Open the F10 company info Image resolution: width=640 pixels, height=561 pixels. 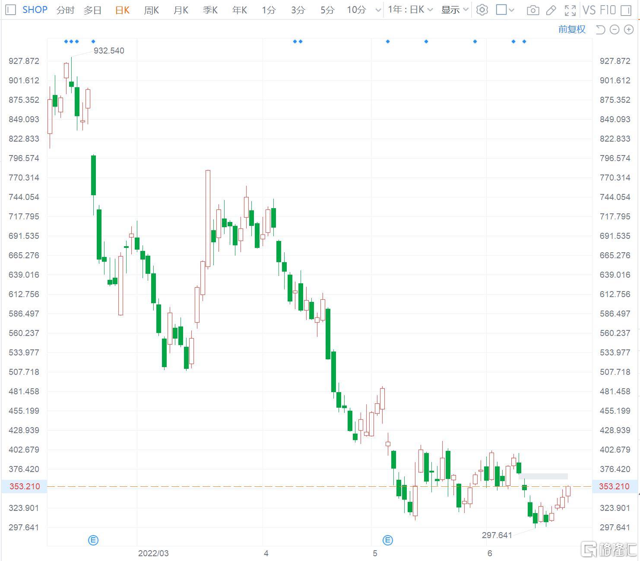608,10
